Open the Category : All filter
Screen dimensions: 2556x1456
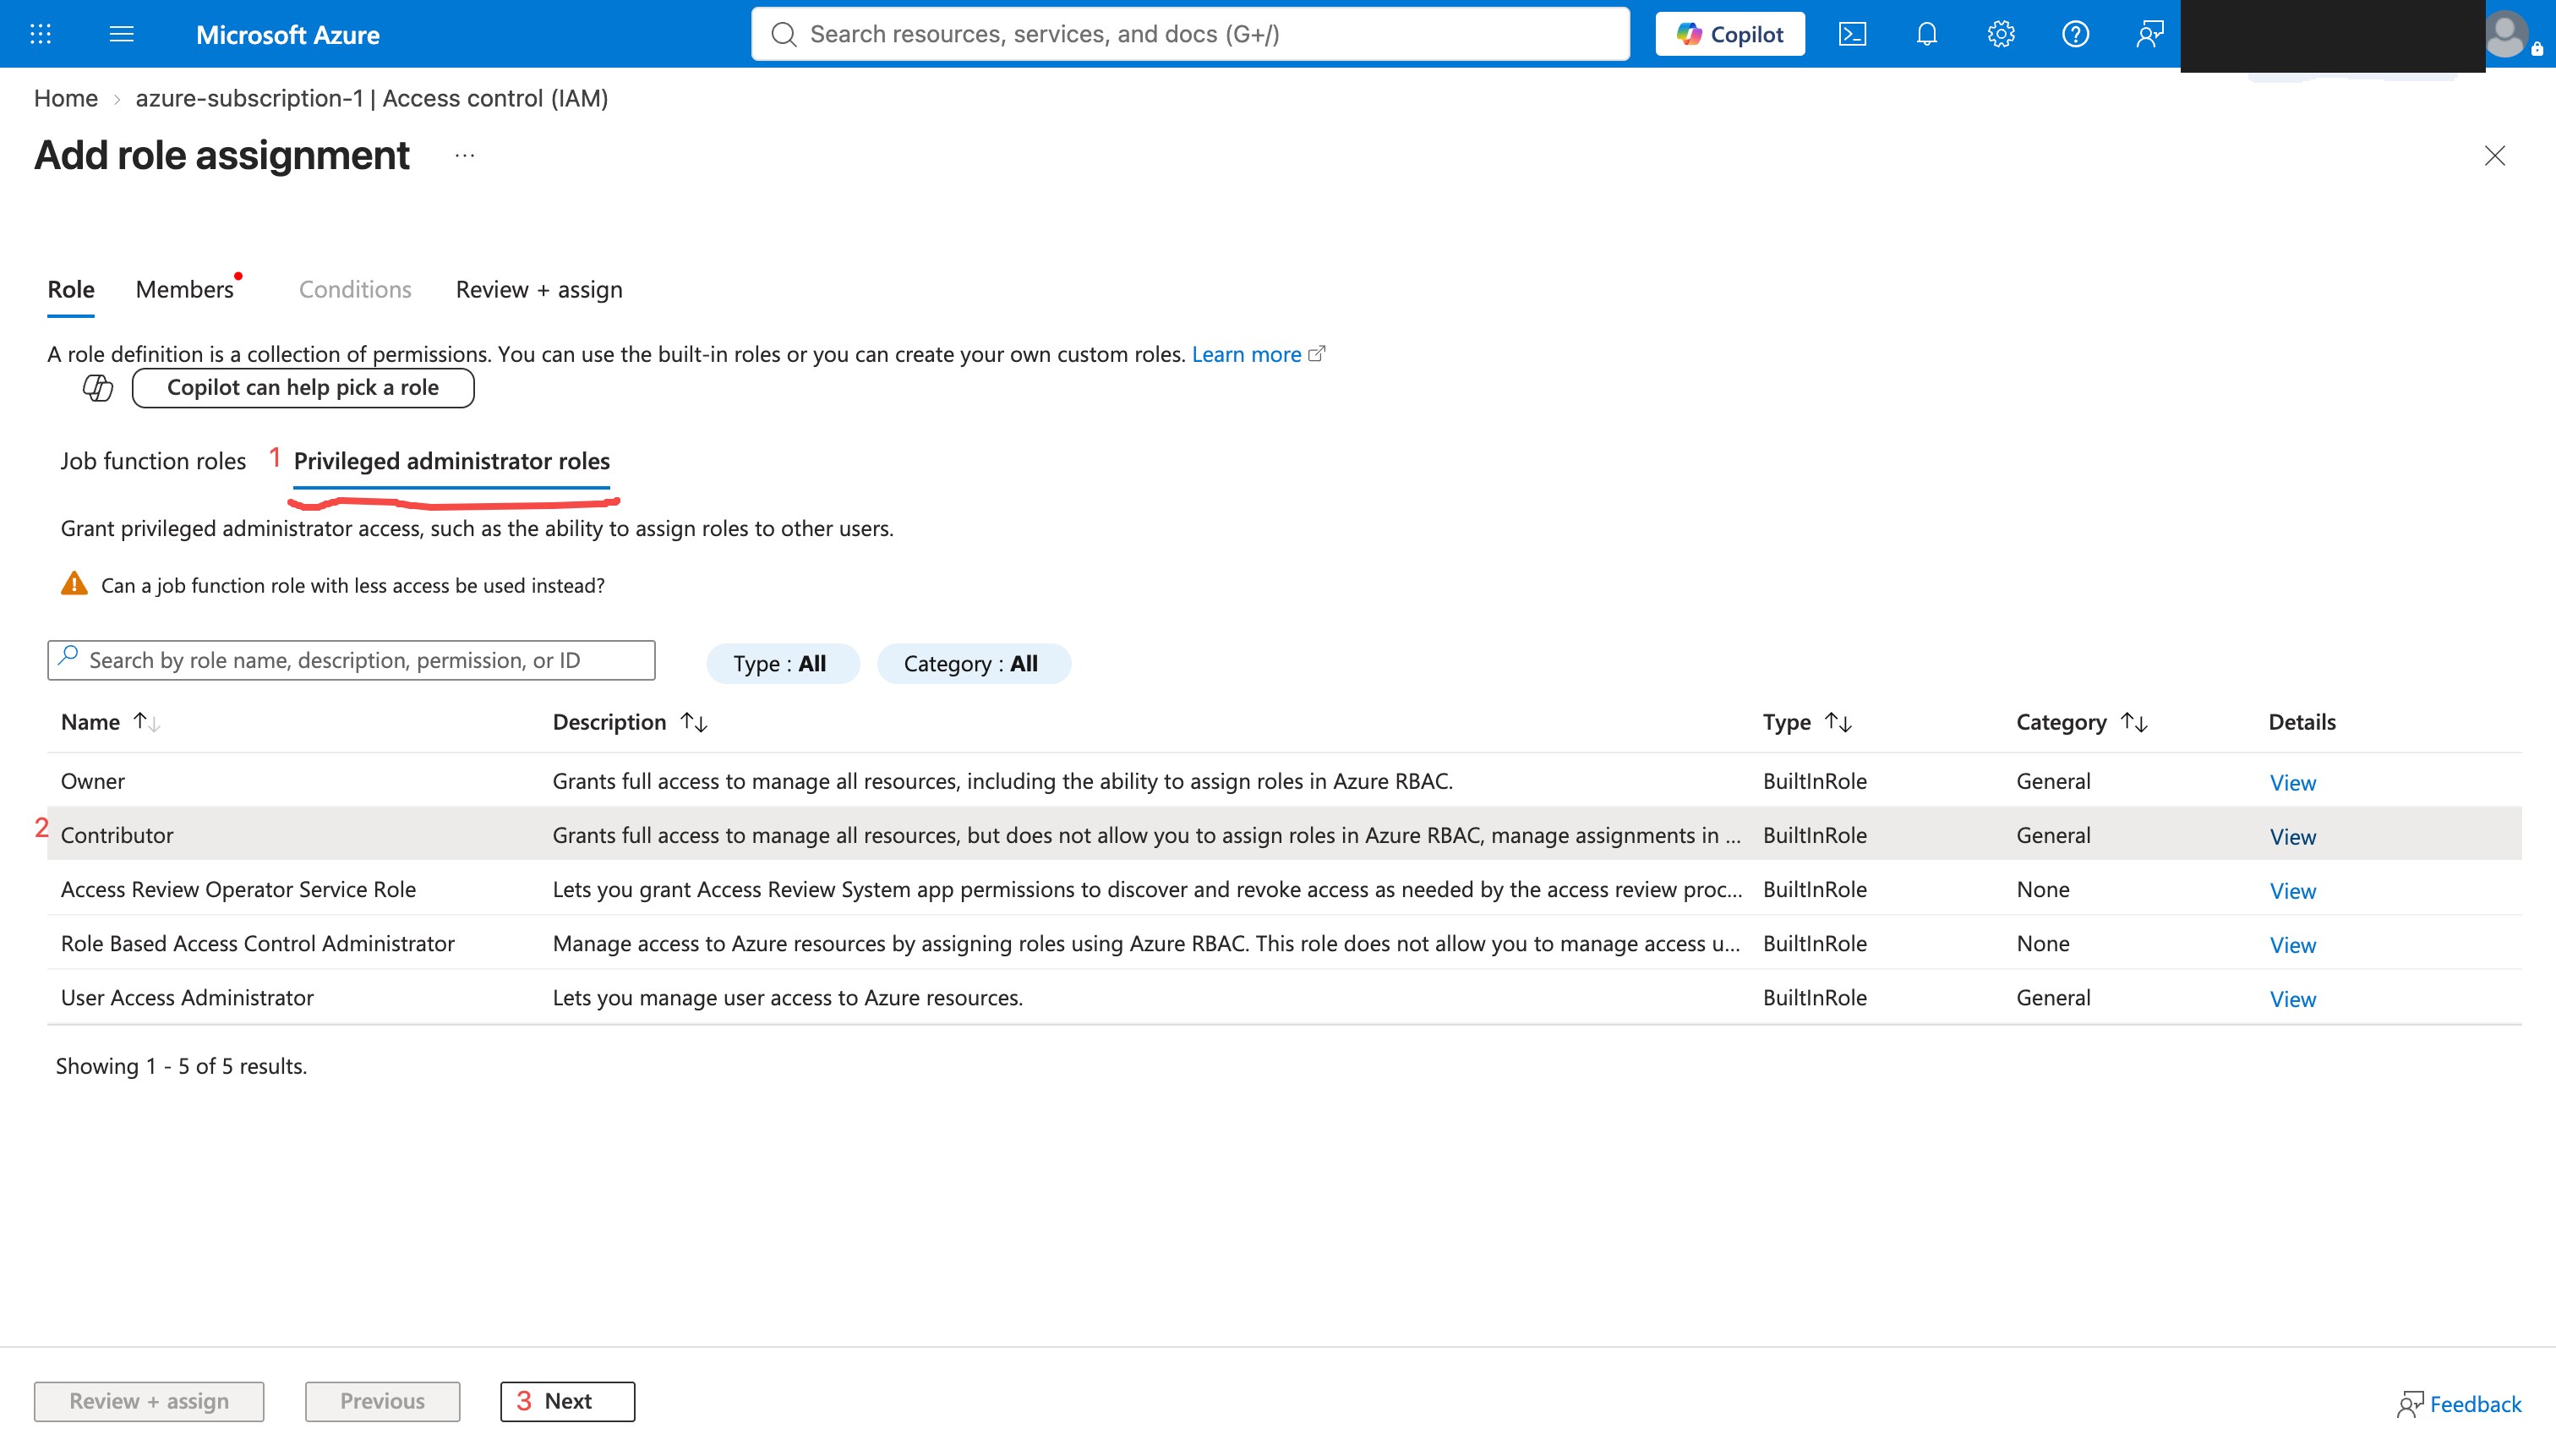(972, 663)
